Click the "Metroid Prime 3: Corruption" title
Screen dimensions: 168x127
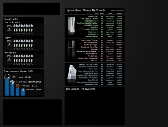(x=88, y=78)
